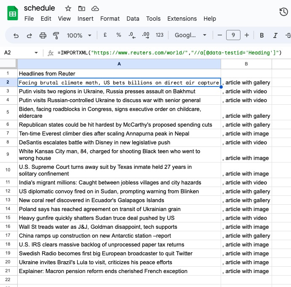The width and height of the screenshot is (291, 287).
Task: Open the zoom 100% dropdown
Action: pyautogui.click(x=79, y=35)
